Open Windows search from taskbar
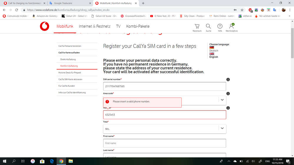Viewport: 294px width, 165px height. pos(14,161)
